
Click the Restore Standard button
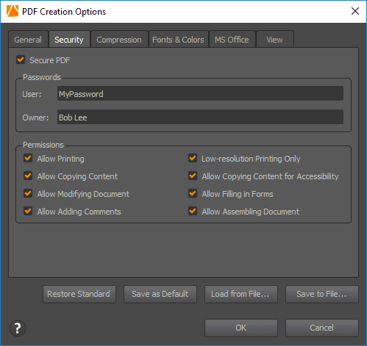click(x=79, y=294)
